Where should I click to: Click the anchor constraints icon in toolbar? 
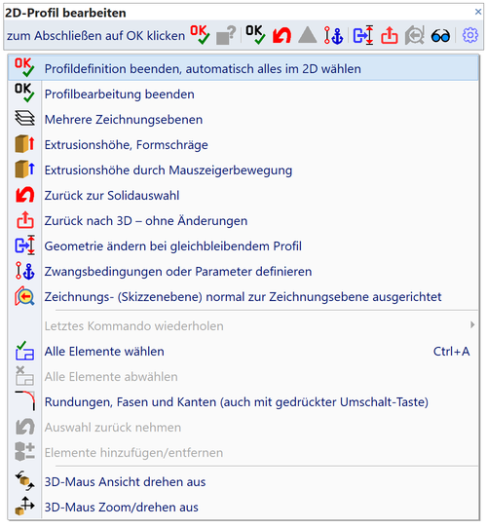coord(333,35)
